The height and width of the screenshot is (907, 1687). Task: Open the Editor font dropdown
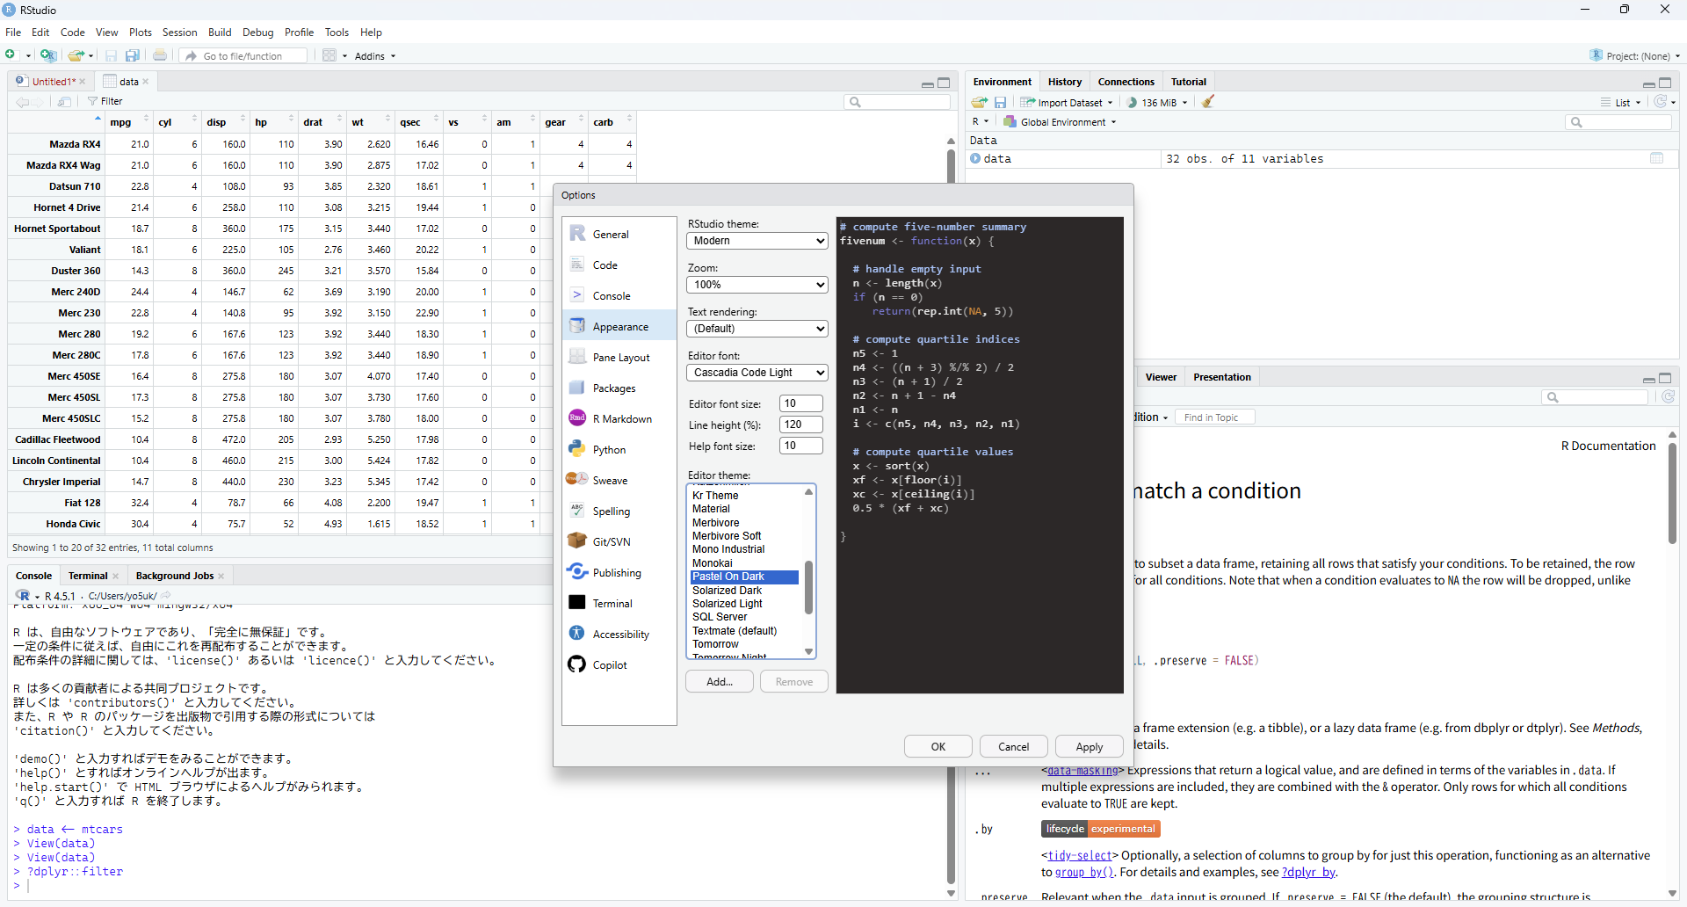point(757,373)
